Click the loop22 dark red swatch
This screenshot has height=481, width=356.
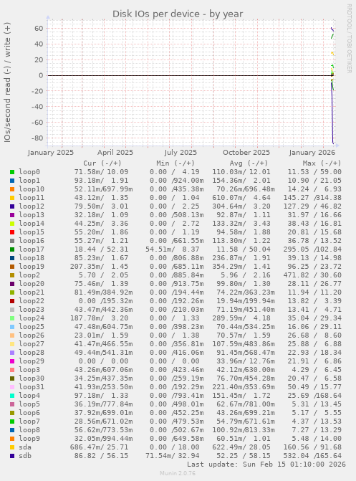pyautogui.click(x=12, y=301)
